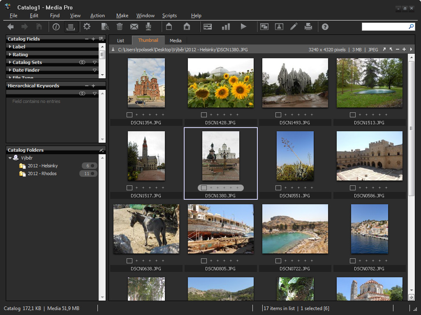
Task: Toggle the dot next to the Rhodos count 11
Action: tap(93, 173)
